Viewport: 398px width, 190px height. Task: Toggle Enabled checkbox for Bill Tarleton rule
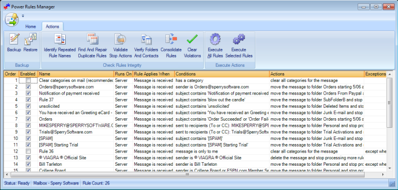pyautogui.click(x=28, y=164)
